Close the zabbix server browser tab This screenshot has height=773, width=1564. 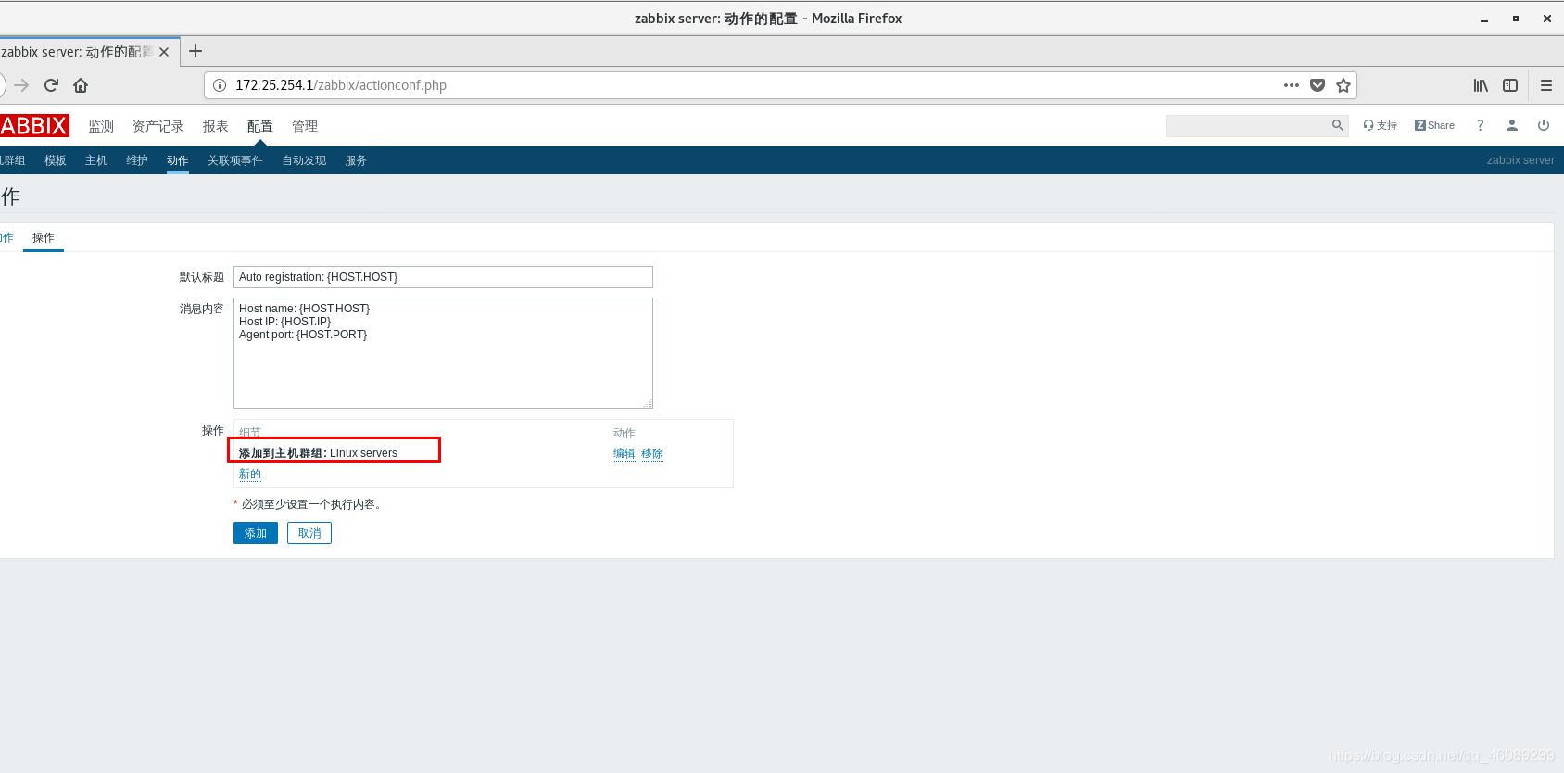164,52
